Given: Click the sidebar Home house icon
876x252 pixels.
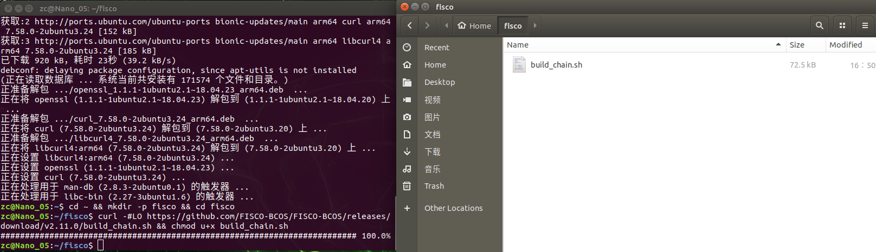Looking at the screenshot, I should pos(407,65).
